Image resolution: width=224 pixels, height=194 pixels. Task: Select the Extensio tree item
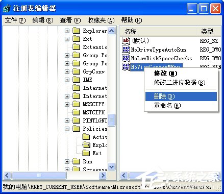click(95, 47)
